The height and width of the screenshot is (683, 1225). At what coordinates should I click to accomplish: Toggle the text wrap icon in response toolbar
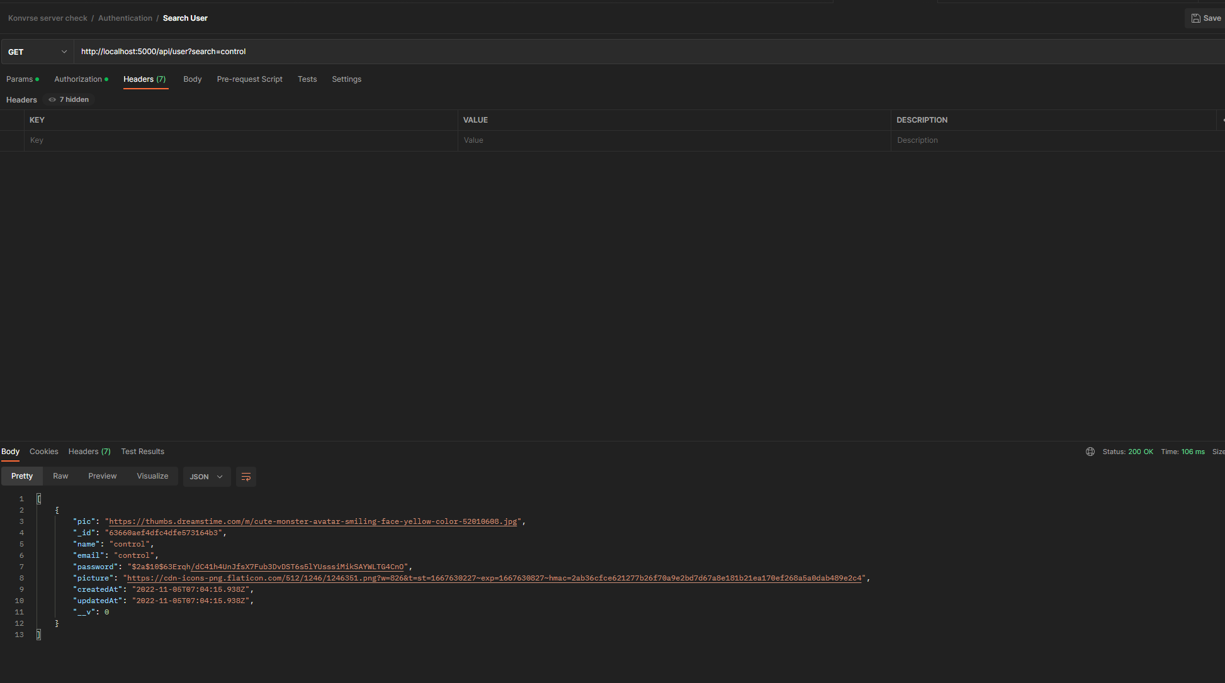[x=246, y=477]
